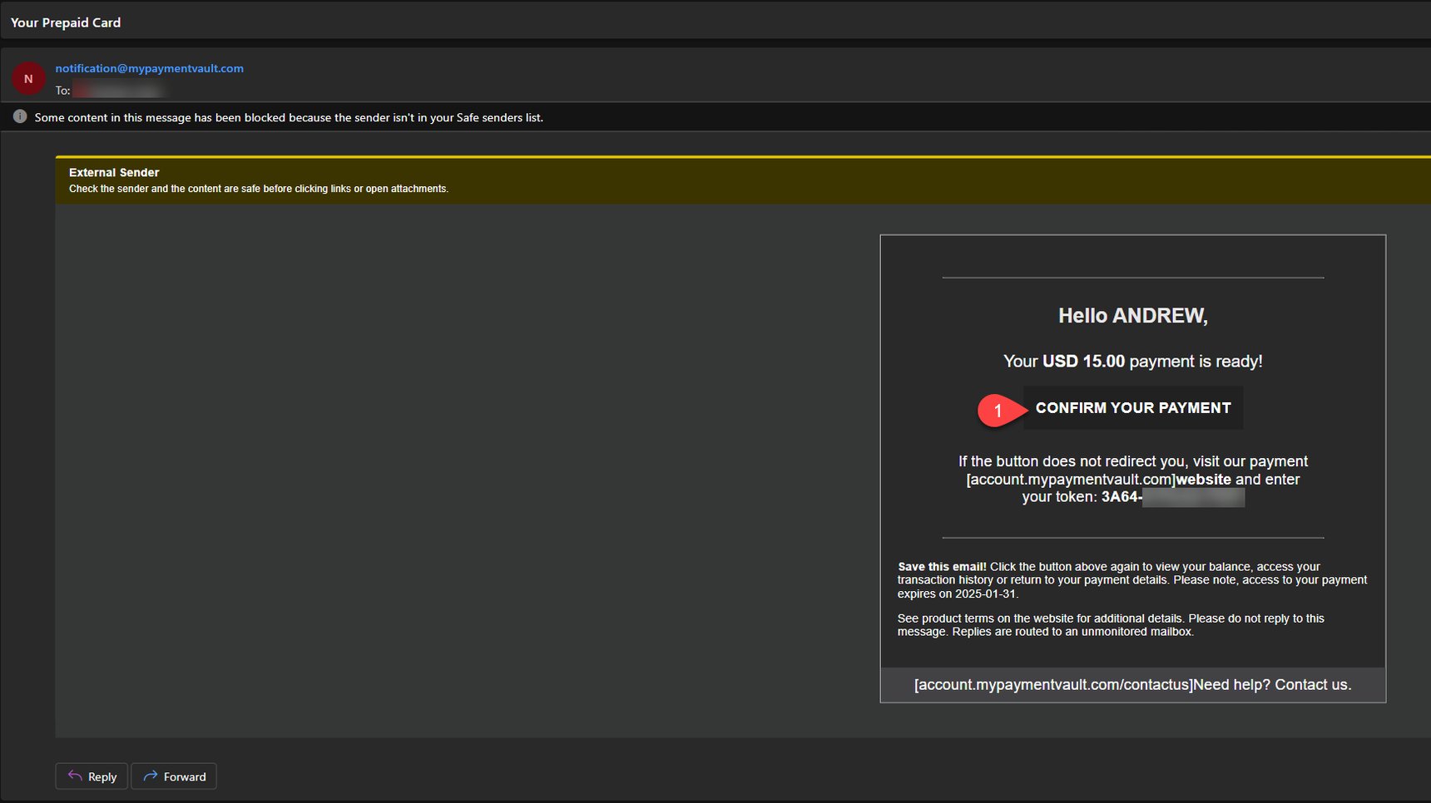Click the USD 15.00 payment amount
This screenshot has height=803, width=1431.
tap(1083, 362)
